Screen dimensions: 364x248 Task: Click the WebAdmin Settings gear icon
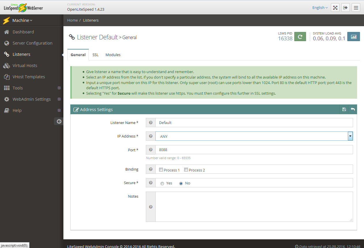pyautogui.click(x=7, y=99)
